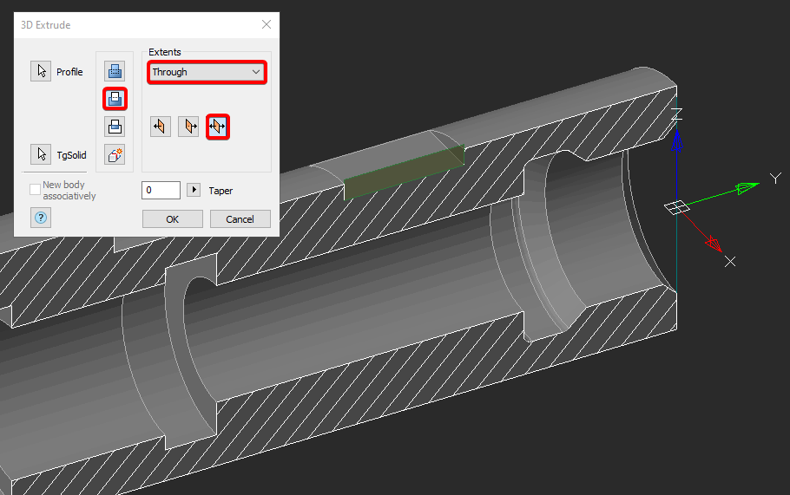Viewport: 790px width, 495px height.
Task: Click the TgSolid selection arrow button
Action: [x=41, y=154]
